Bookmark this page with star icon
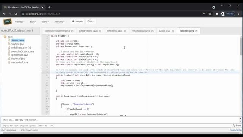 point(210,14)
